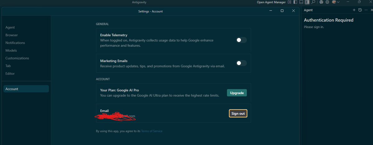The image size is (373, 145).
Task: Open the Chrome browser icon
Action: 321,2
